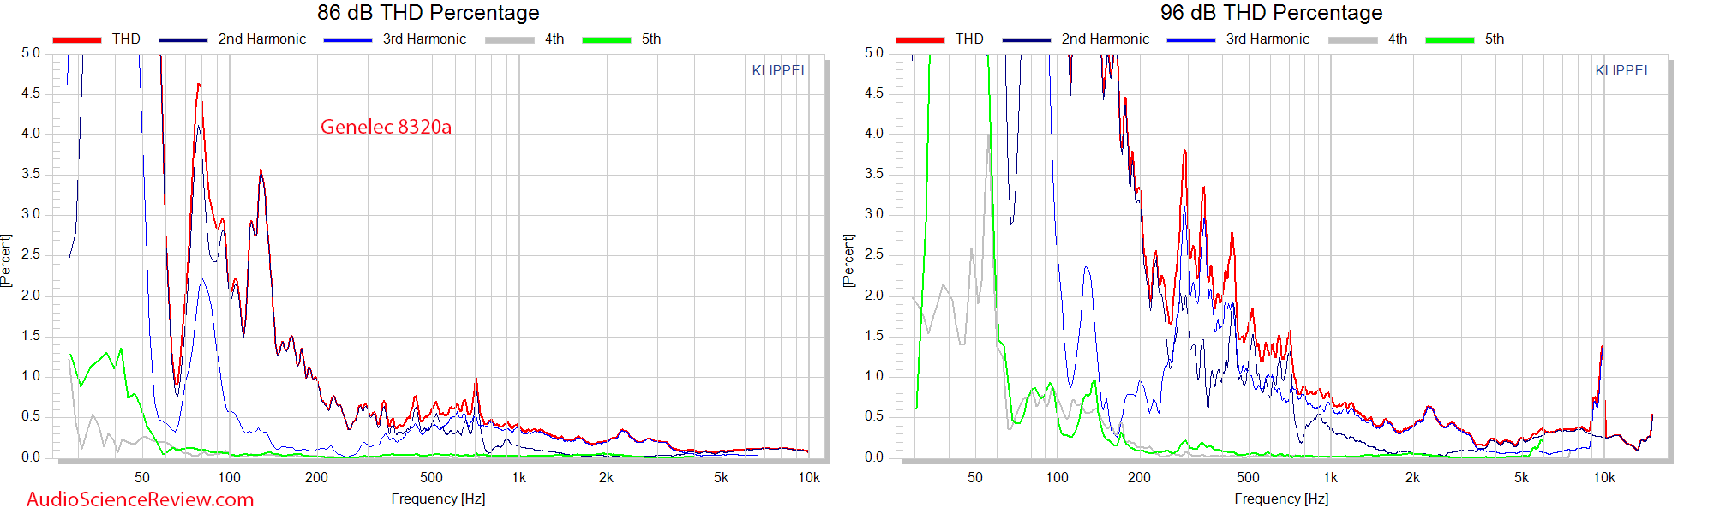Click the "5th" legend label on the 86 dB chart
The height and width of the screenshot is (514, 1714).
[651, 39]
